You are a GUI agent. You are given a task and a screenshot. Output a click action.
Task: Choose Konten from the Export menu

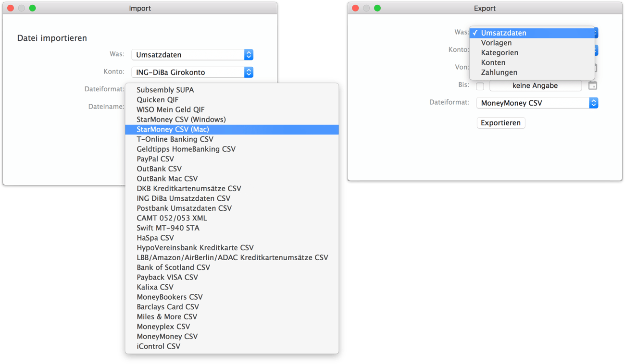[532, 62]
